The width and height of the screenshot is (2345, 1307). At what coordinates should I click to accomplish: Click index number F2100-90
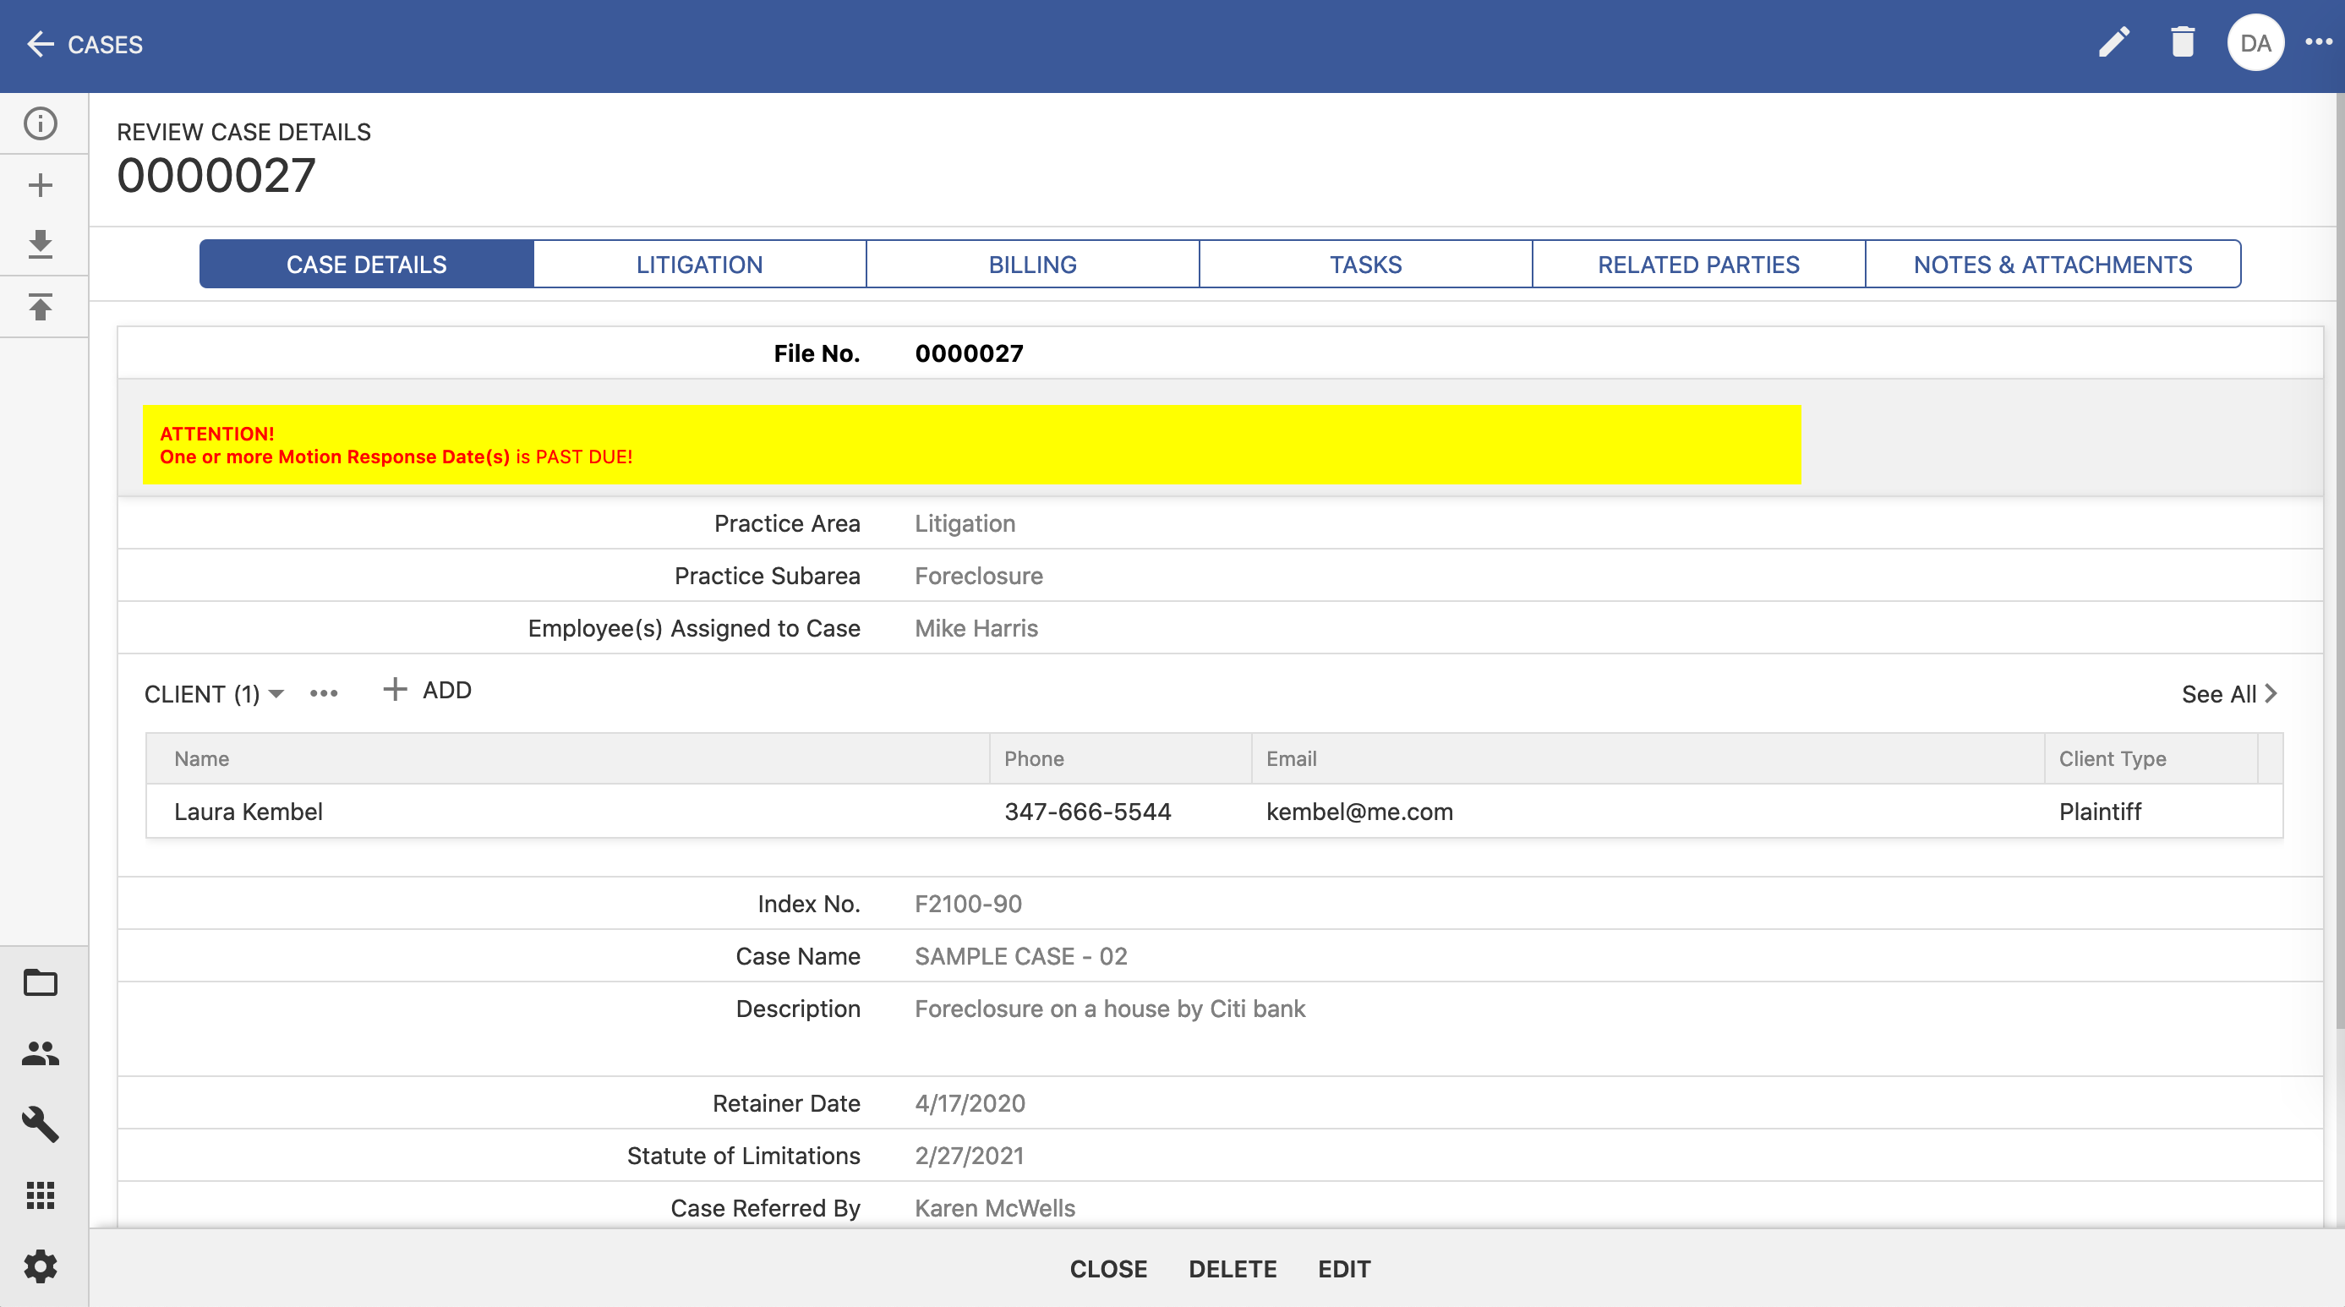coord(968,904)
